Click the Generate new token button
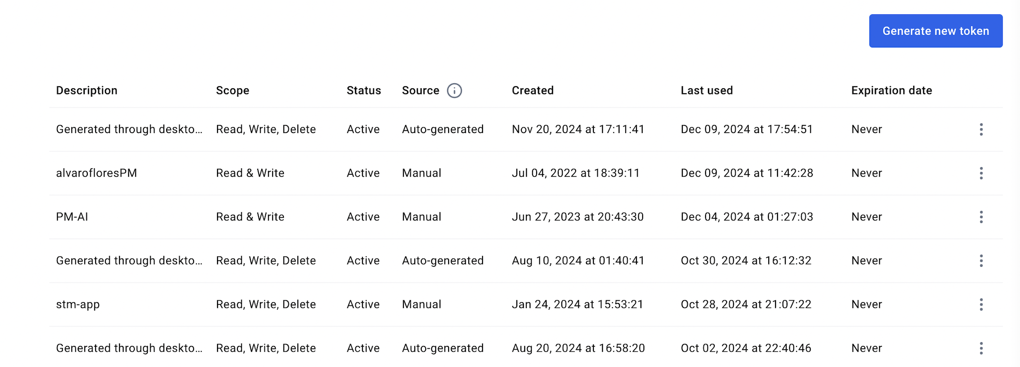Viewport: 1020px width, 367px height. (936, 31)
